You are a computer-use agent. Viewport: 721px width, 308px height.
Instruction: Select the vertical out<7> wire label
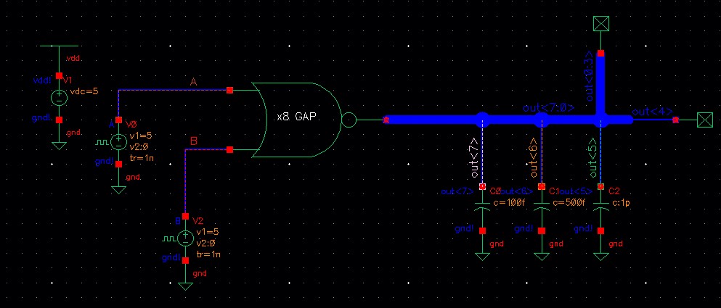[x=474, y=158]
